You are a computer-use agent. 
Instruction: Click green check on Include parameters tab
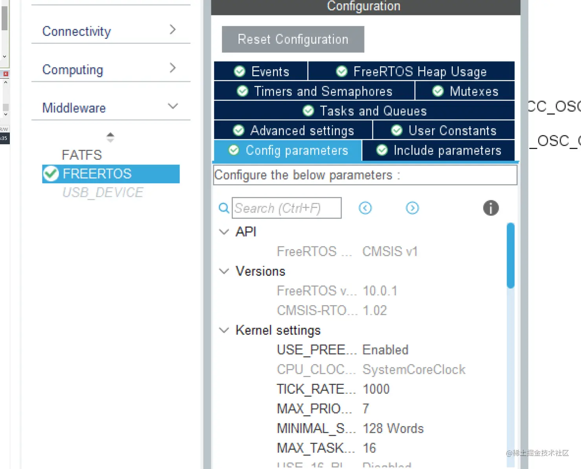[382, 150]
